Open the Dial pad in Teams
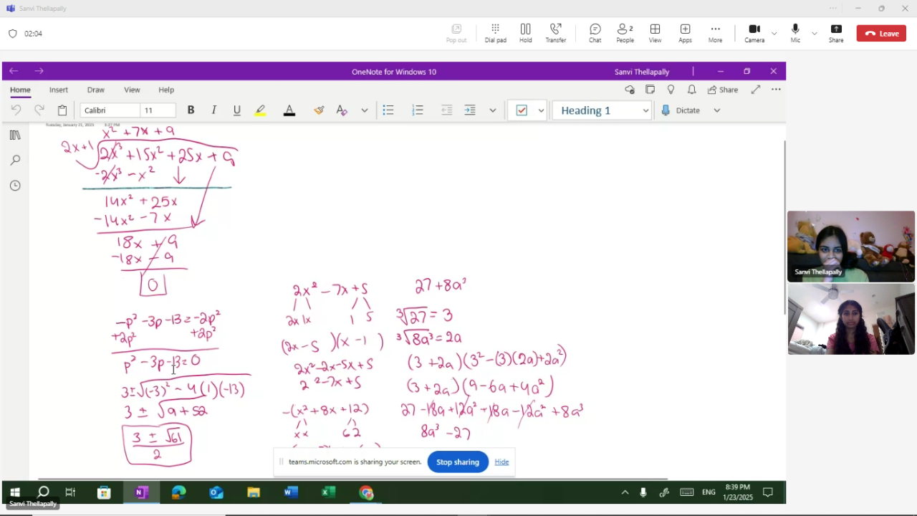 [495, 33]
